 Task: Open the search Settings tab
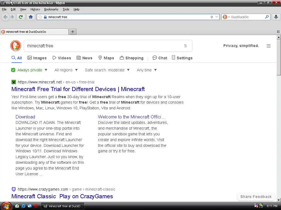coord(182,58)
